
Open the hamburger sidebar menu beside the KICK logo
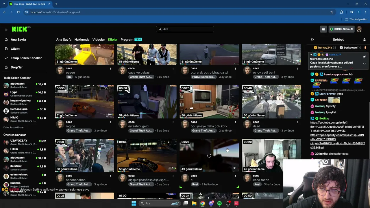coord(6,29)
